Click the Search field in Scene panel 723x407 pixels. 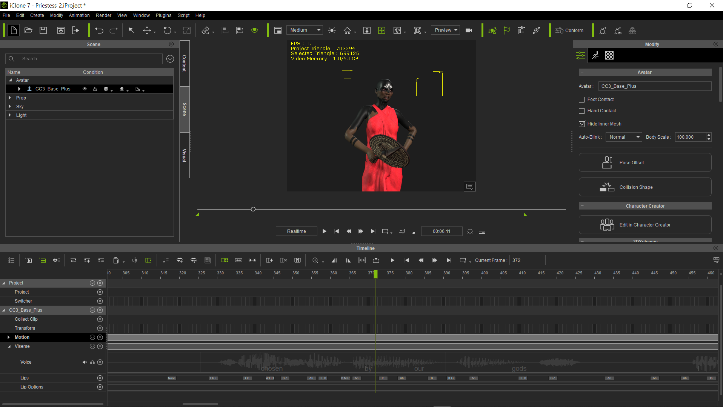tap(84, 59)
